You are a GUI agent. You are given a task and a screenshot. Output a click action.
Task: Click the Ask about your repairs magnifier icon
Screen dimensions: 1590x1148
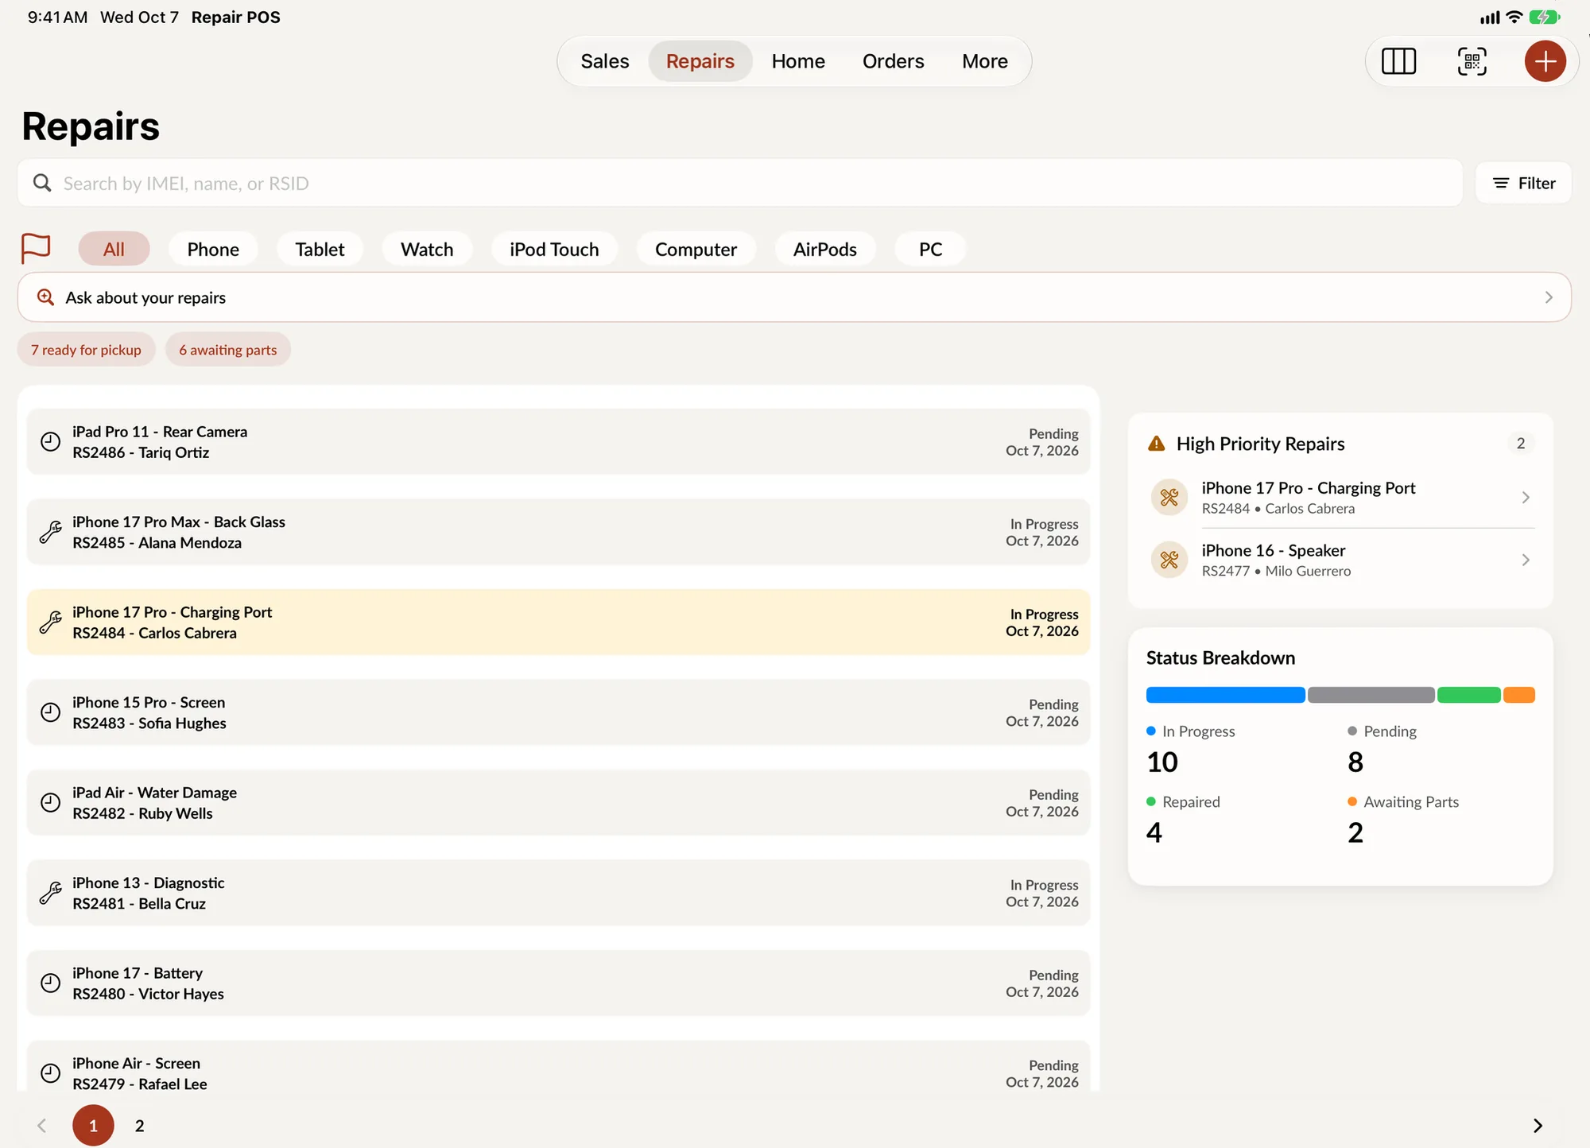(x=46, y=297)
